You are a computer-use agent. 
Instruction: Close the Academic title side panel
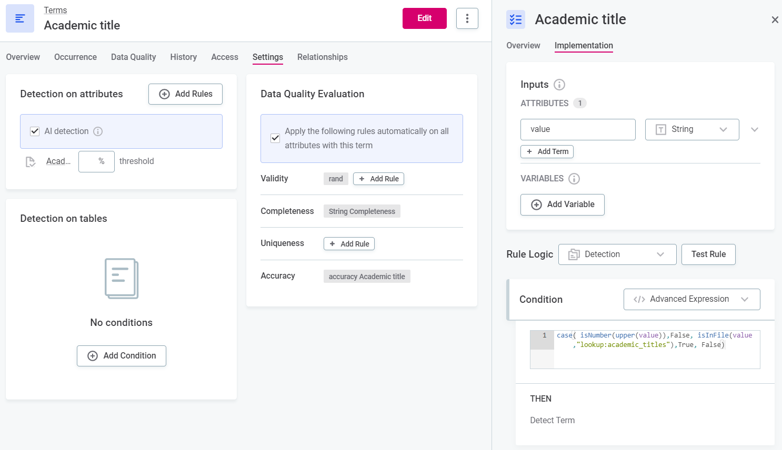coord(775,20)
